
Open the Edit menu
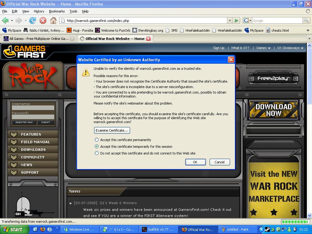tap(15, 11)
